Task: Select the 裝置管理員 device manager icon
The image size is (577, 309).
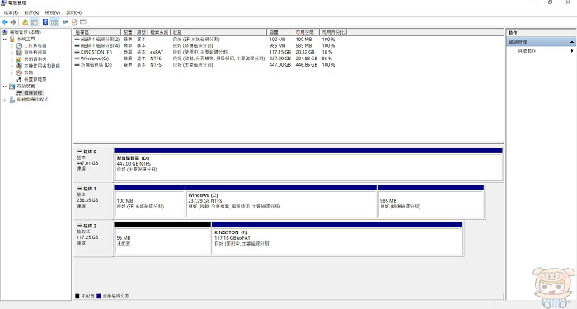Action: point(19,79)
